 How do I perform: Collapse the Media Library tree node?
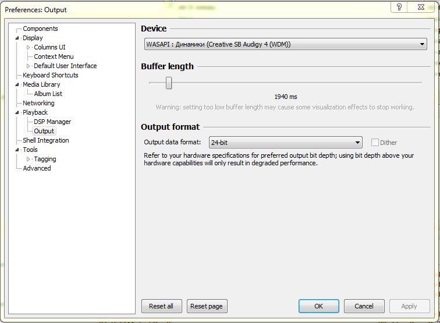click(17, 84)
